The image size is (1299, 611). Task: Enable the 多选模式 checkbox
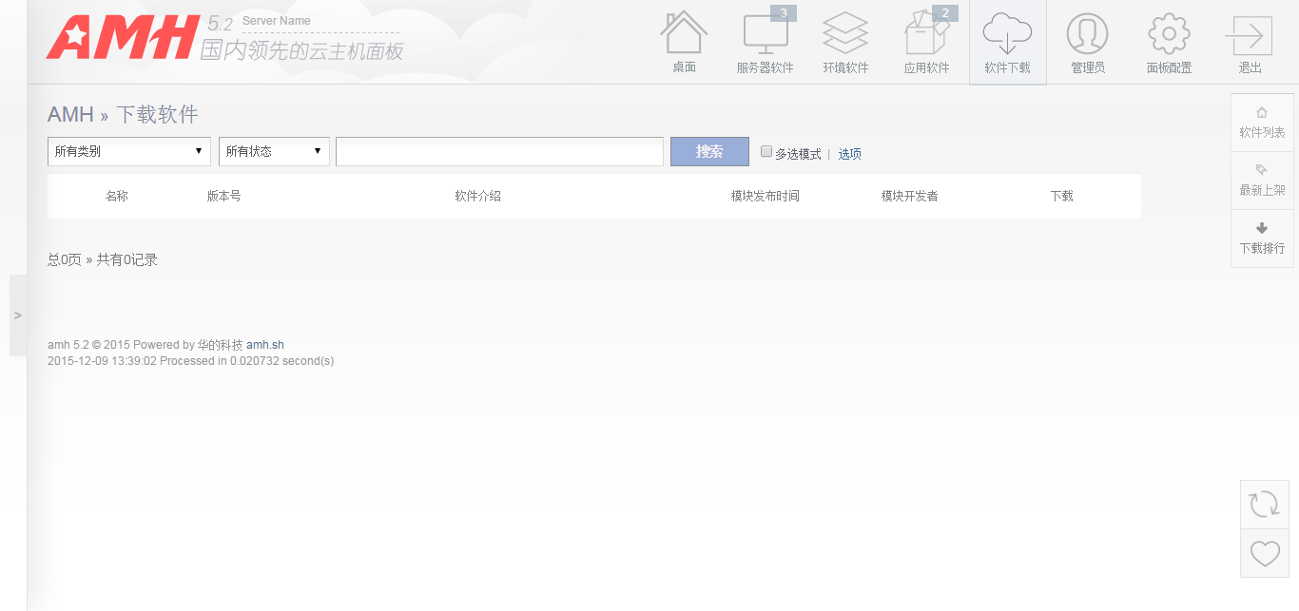click(766, 151)
